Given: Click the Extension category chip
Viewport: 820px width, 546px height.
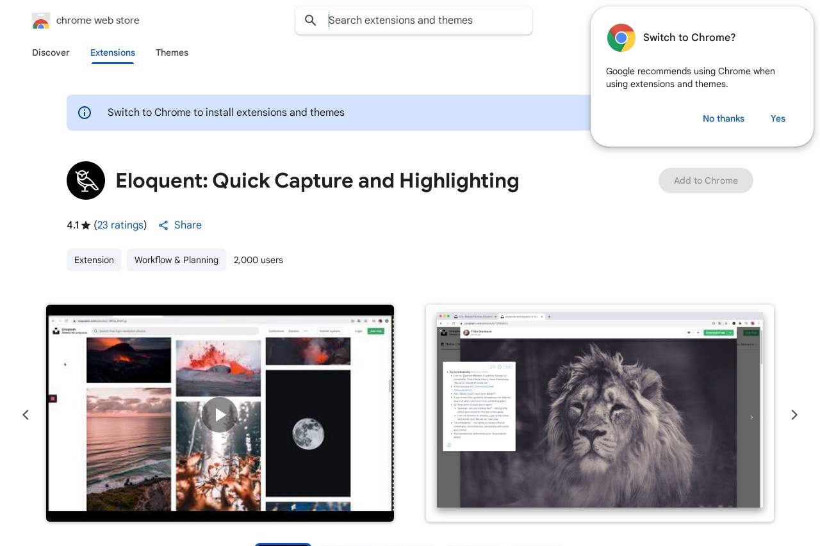Looking at the screenshot, I should click(x=94, y=260).
